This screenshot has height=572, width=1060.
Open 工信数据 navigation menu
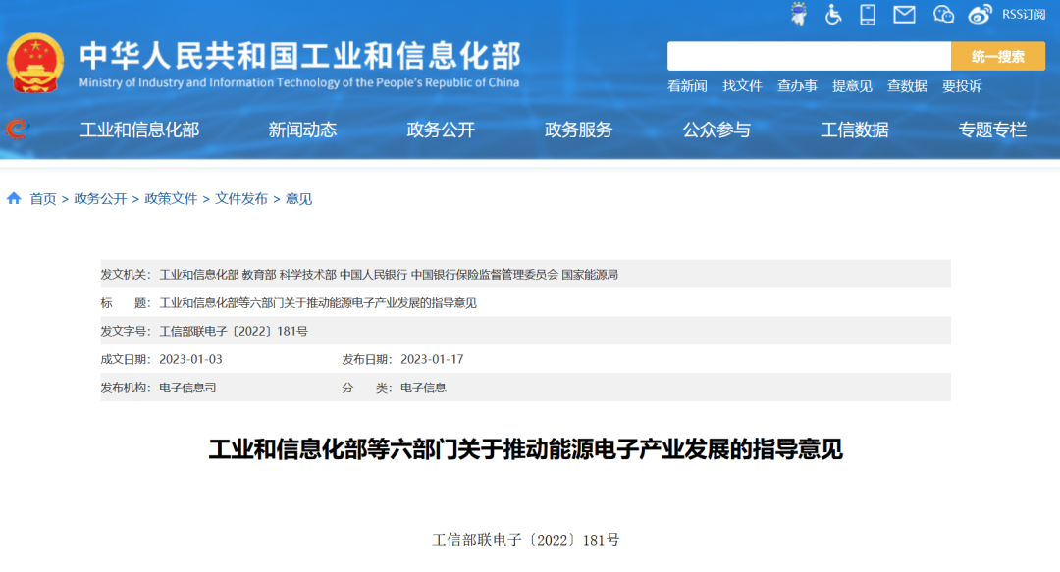(x=855, y=130)
